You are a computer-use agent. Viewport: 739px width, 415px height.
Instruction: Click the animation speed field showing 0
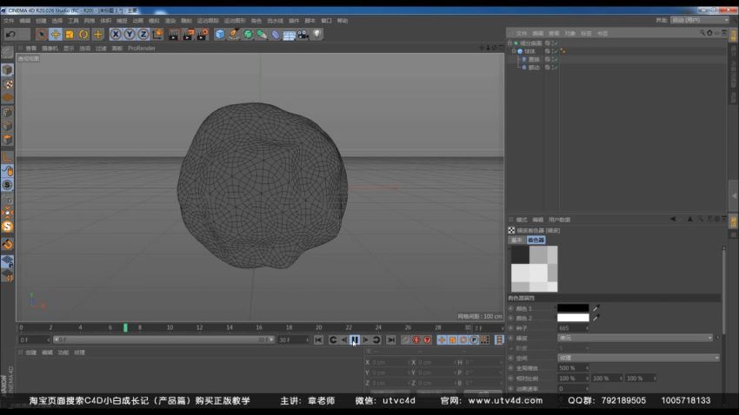pos(572,389)
